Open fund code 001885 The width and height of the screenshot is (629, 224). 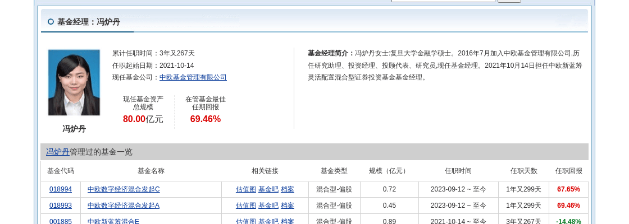[x=61, y=221]
